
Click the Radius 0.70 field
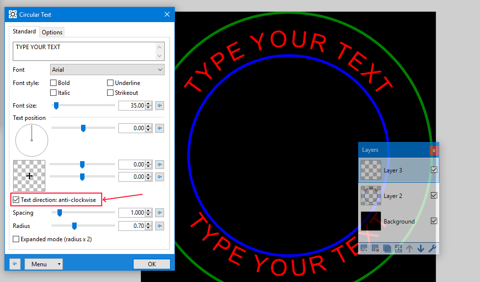pos(132,226)
